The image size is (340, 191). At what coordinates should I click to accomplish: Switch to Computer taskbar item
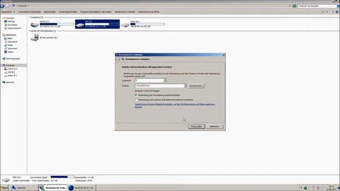click(x=23, y=188)
